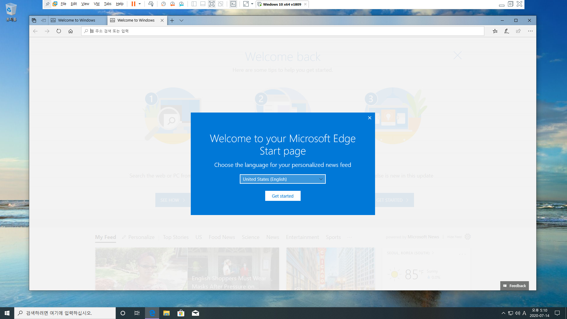Open feed settings gear
Viewport: 567px width, 319px height.
(467, 237)
